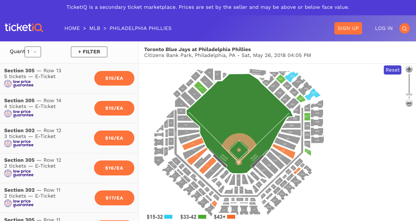
Task: Open the Quantity dropdown
Action: [x=33, y=52]
